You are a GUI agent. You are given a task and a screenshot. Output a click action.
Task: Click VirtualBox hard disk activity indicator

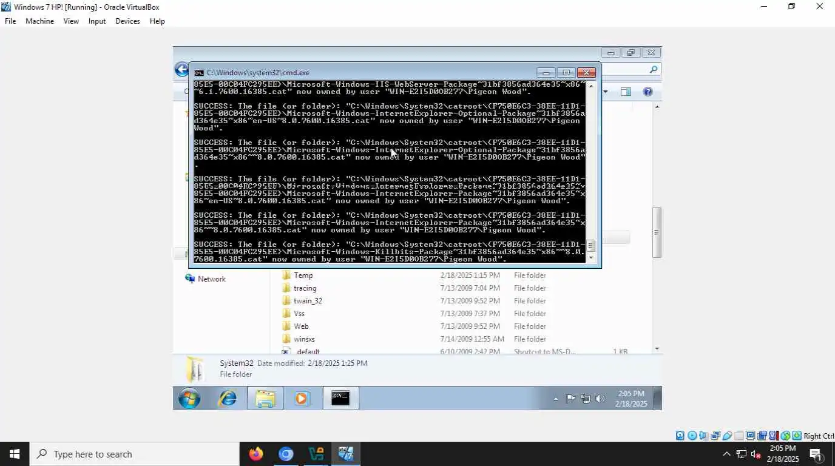[x=680, y=436]
